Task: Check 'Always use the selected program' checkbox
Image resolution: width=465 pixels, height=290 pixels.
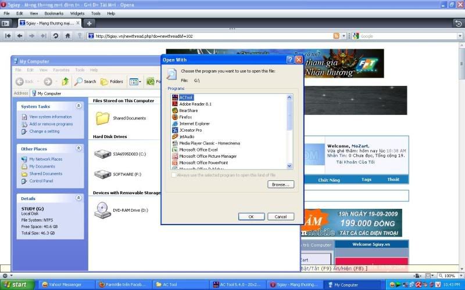Action: [x=174, y=175]
